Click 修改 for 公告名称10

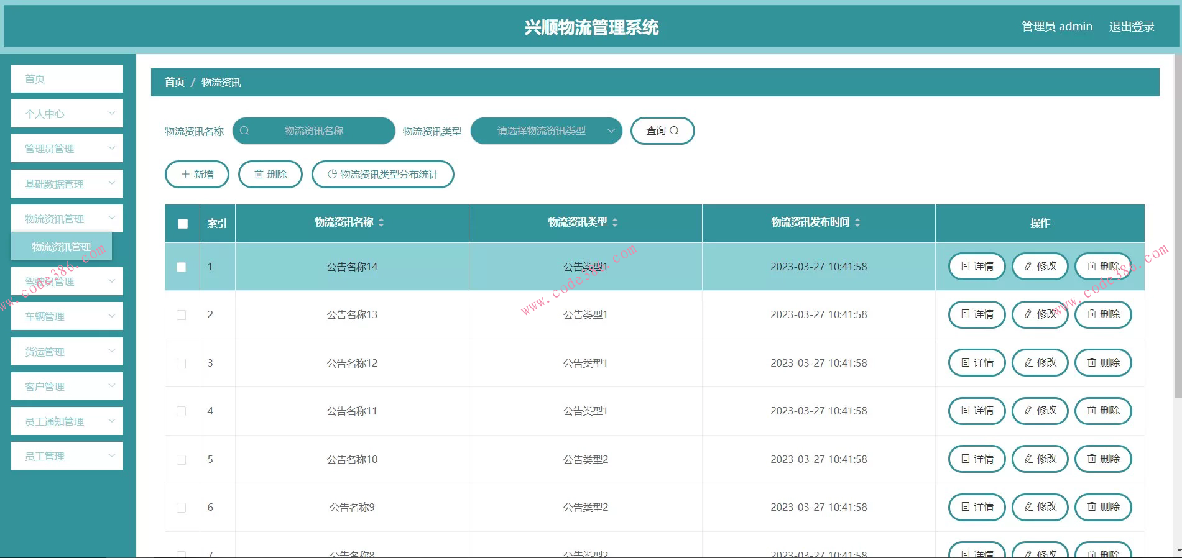pyautogui.click(x=1040, y=459)
